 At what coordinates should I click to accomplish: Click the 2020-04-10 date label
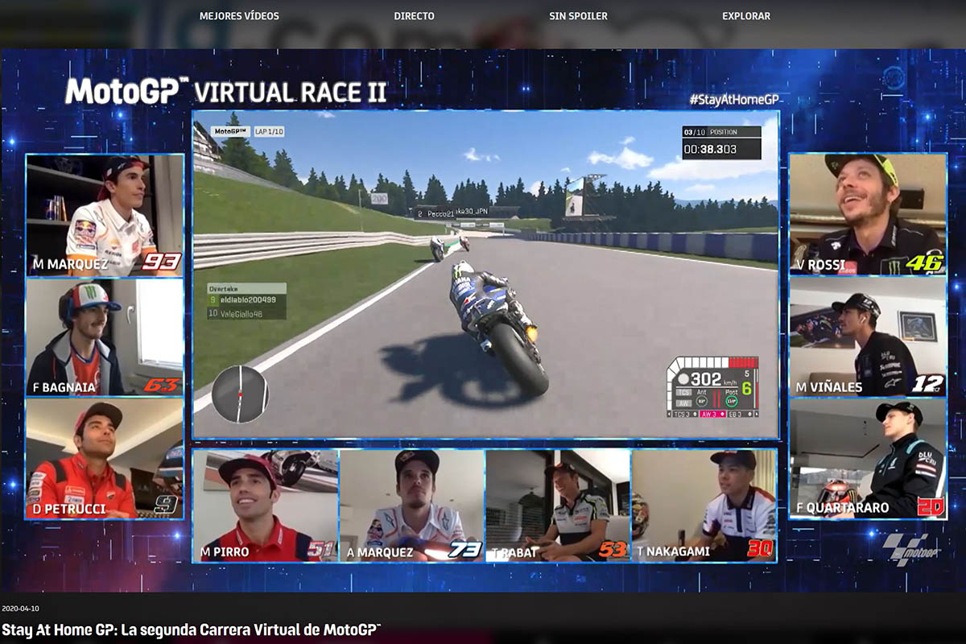(22, 609)
